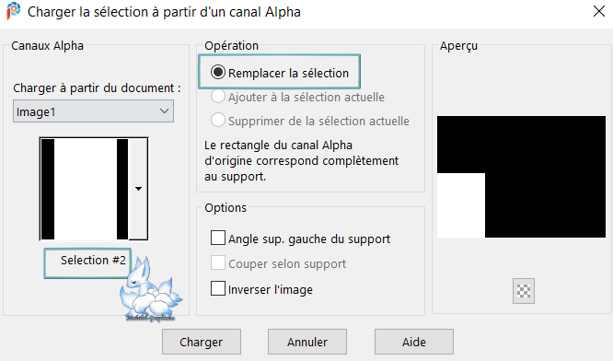Click the 'Selection #2' channel name
The image size is (613, 361).
(x=93, y=261)
